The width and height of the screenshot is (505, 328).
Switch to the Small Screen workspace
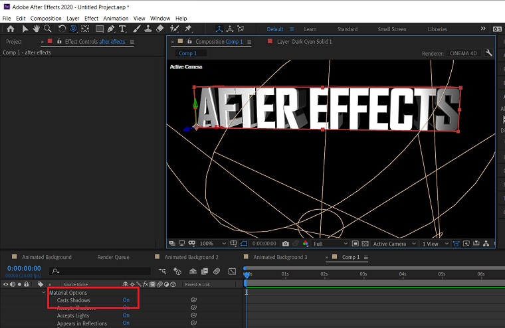click(x=391, y=29)
